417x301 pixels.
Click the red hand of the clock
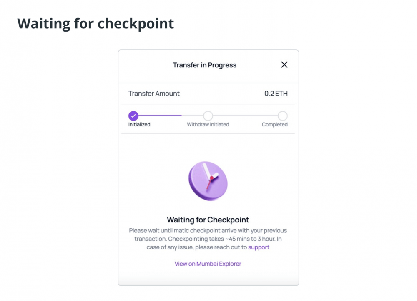click(209, 183)
